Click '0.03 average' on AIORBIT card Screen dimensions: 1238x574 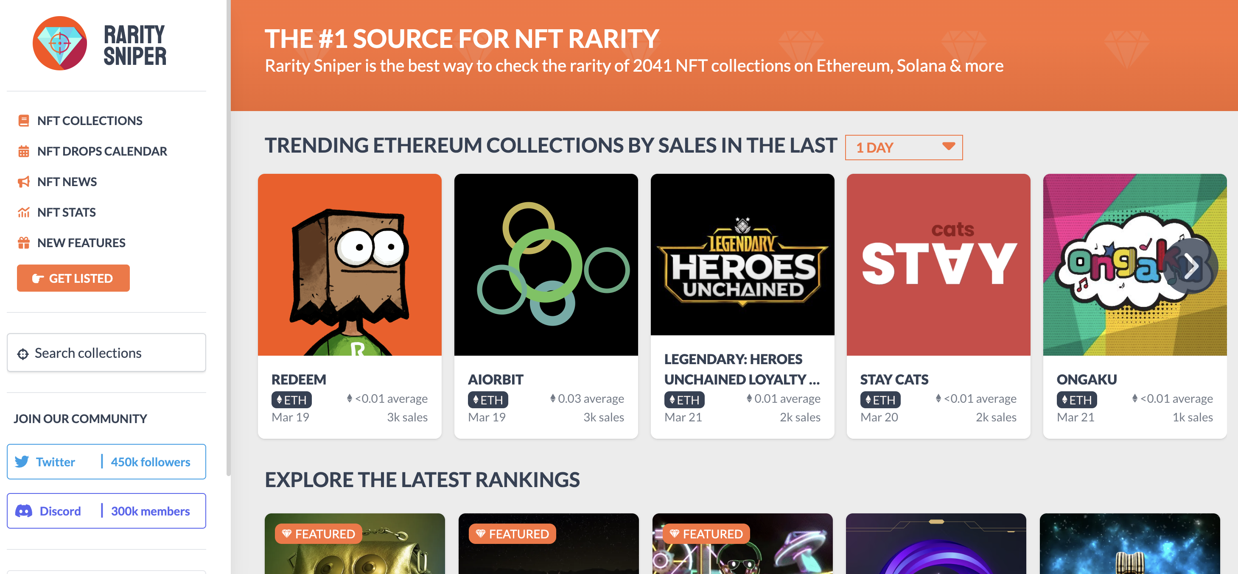[x=591, y=398]
